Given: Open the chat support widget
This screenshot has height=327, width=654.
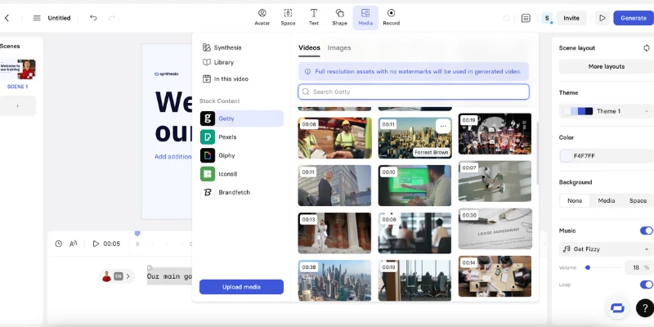Looking at the screenshot, I should [x=617, y=308].
